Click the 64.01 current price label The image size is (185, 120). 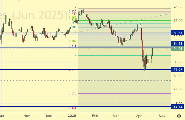(178, 48)
